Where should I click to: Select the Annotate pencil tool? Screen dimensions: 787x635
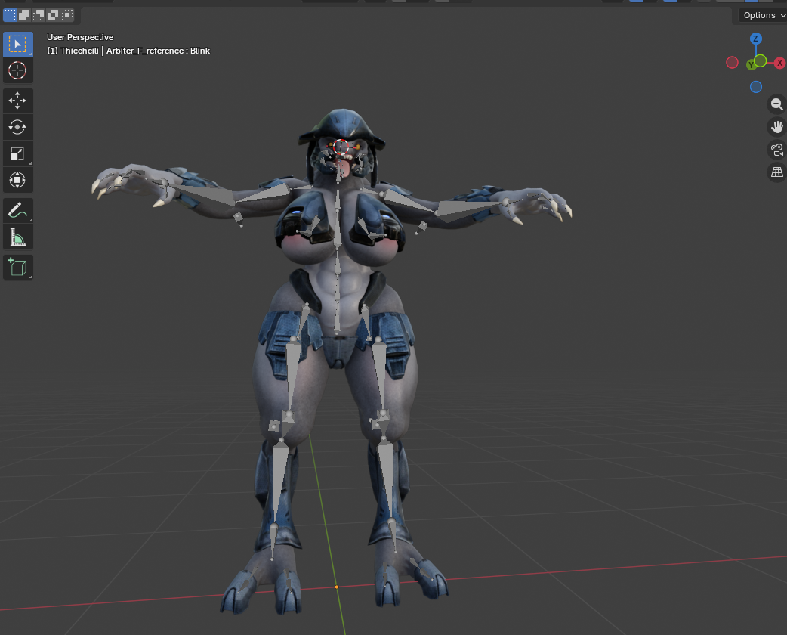pos(17,211)
